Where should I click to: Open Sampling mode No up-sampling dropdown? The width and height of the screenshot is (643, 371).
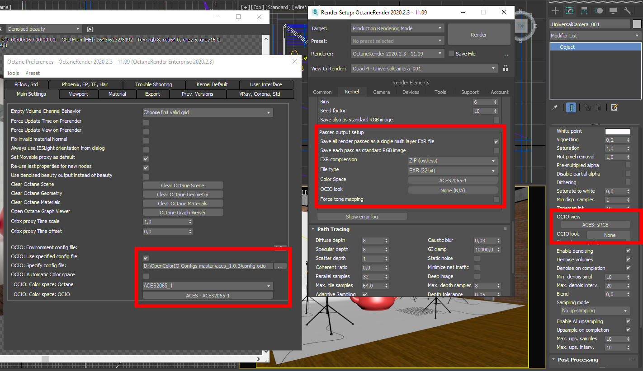tap(595, 311)
